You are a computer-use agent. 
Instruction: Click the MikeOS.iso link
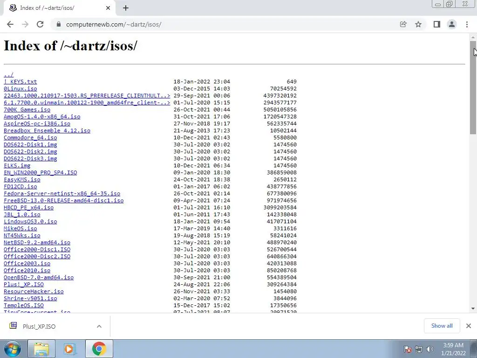coord(20,228)
